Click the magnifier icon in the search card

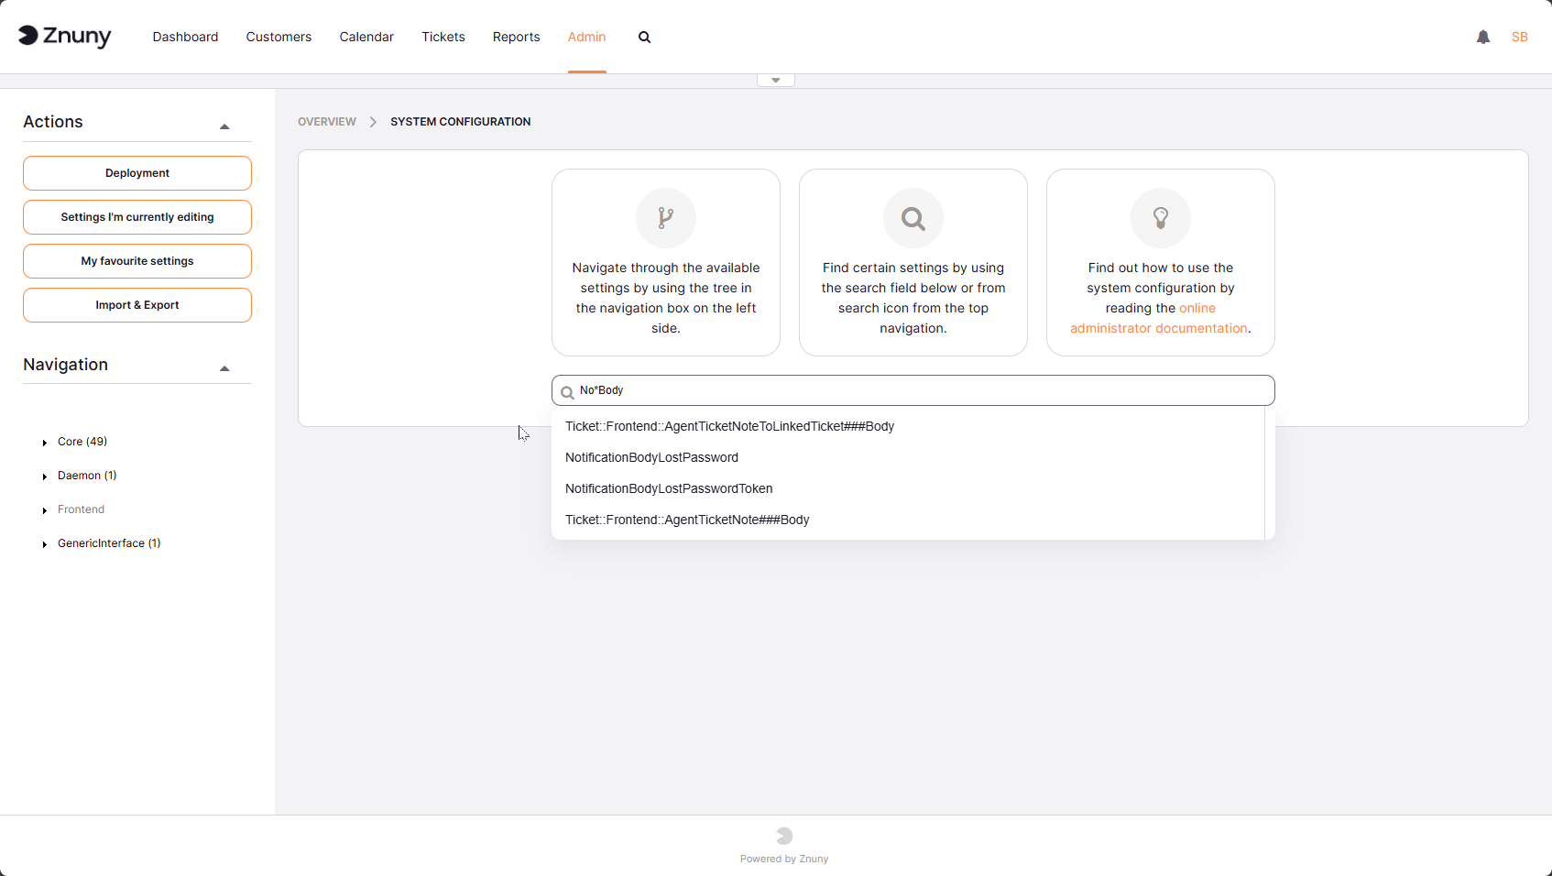913,218
